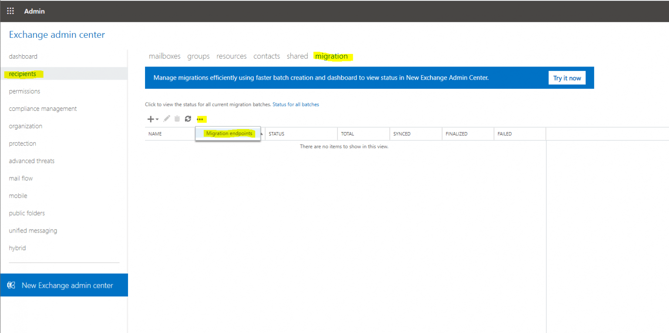Viewport: 669px width, 333px height.
Task: Open the More options ellipsis icon
Action: coord(201,119)
